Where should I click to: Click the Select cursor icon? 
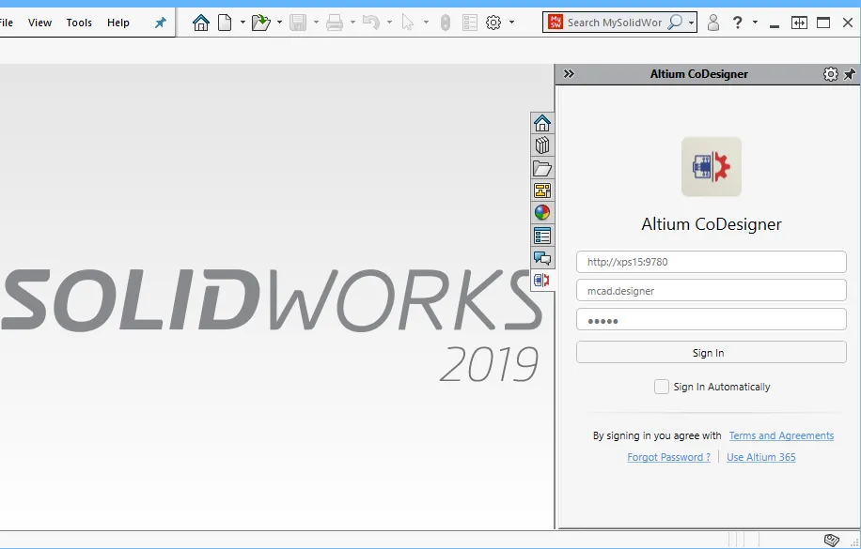(408, 23)
